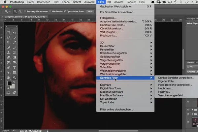Open the Fenster menu
Image resolution: width=198 pixels, height=132 pixels.
pyautogui.click(x=131, y=2)
